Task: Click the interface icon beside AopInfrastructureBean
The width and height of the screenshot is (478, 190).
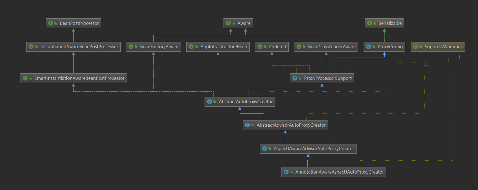Action: [x=191, y=47]
